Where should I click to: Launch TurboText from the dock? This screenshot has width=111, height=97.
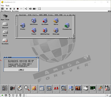click(20, 89)
